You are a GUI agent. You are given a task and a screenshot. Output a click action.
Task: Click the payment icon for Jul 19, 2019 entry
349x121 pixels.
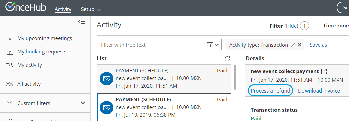[x=107, y=107]
